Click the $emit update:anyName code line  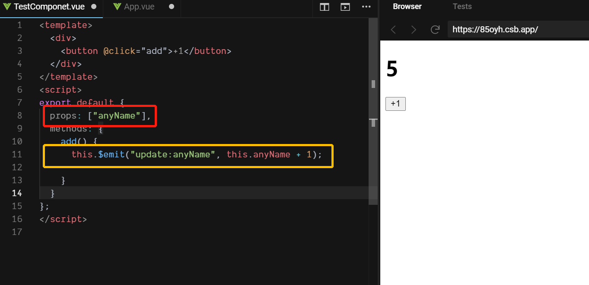[x=197, y=154]
